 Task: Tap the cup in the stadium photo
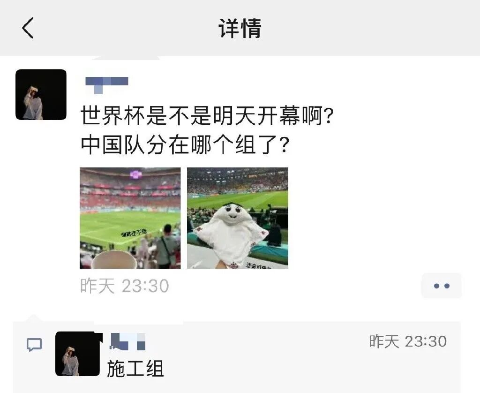tap(114, 259)
